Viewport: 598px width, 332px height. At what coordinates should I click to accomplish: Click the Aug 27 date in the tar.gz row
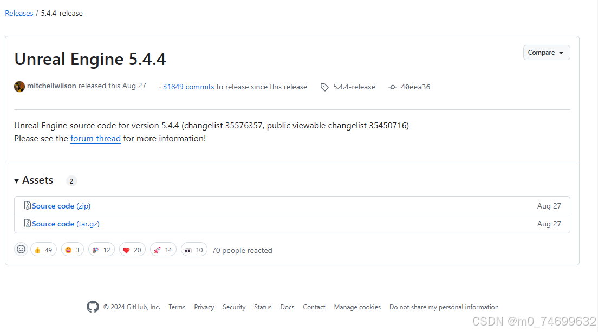[549, 224]
